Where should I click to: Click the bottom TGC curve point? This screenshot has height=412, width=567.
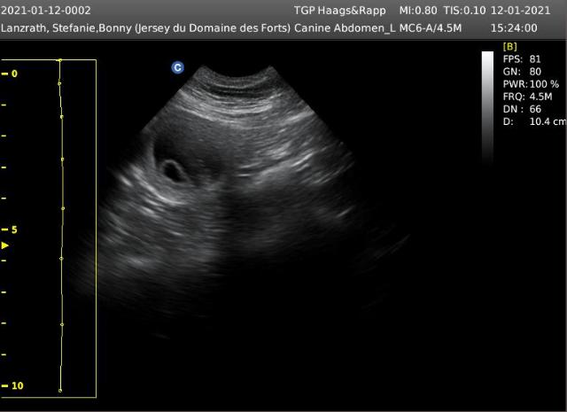pos(60,390)
